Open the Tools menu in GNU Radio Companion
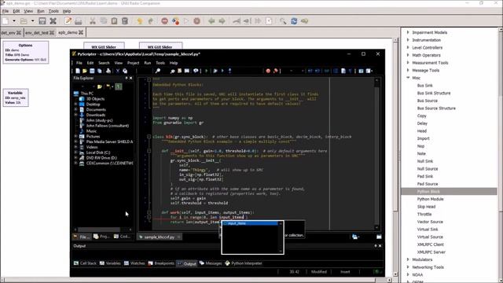The width and height of the screenshot is (503, 283). pos(53,11)
